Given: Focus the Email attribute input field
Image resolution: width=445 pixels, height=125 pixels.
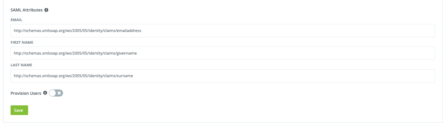Looking at the screenshot, I should pos(222,31).
